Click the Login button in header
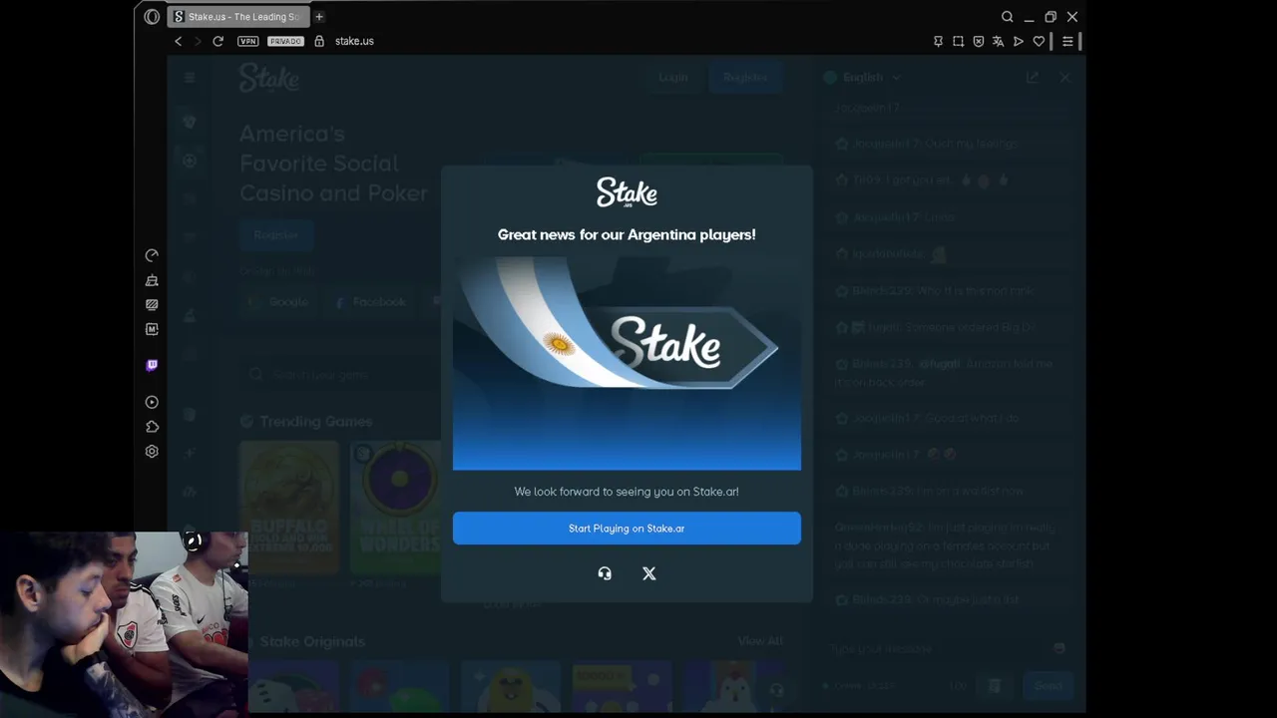The image size is (1277, 718). coord(673,77)
